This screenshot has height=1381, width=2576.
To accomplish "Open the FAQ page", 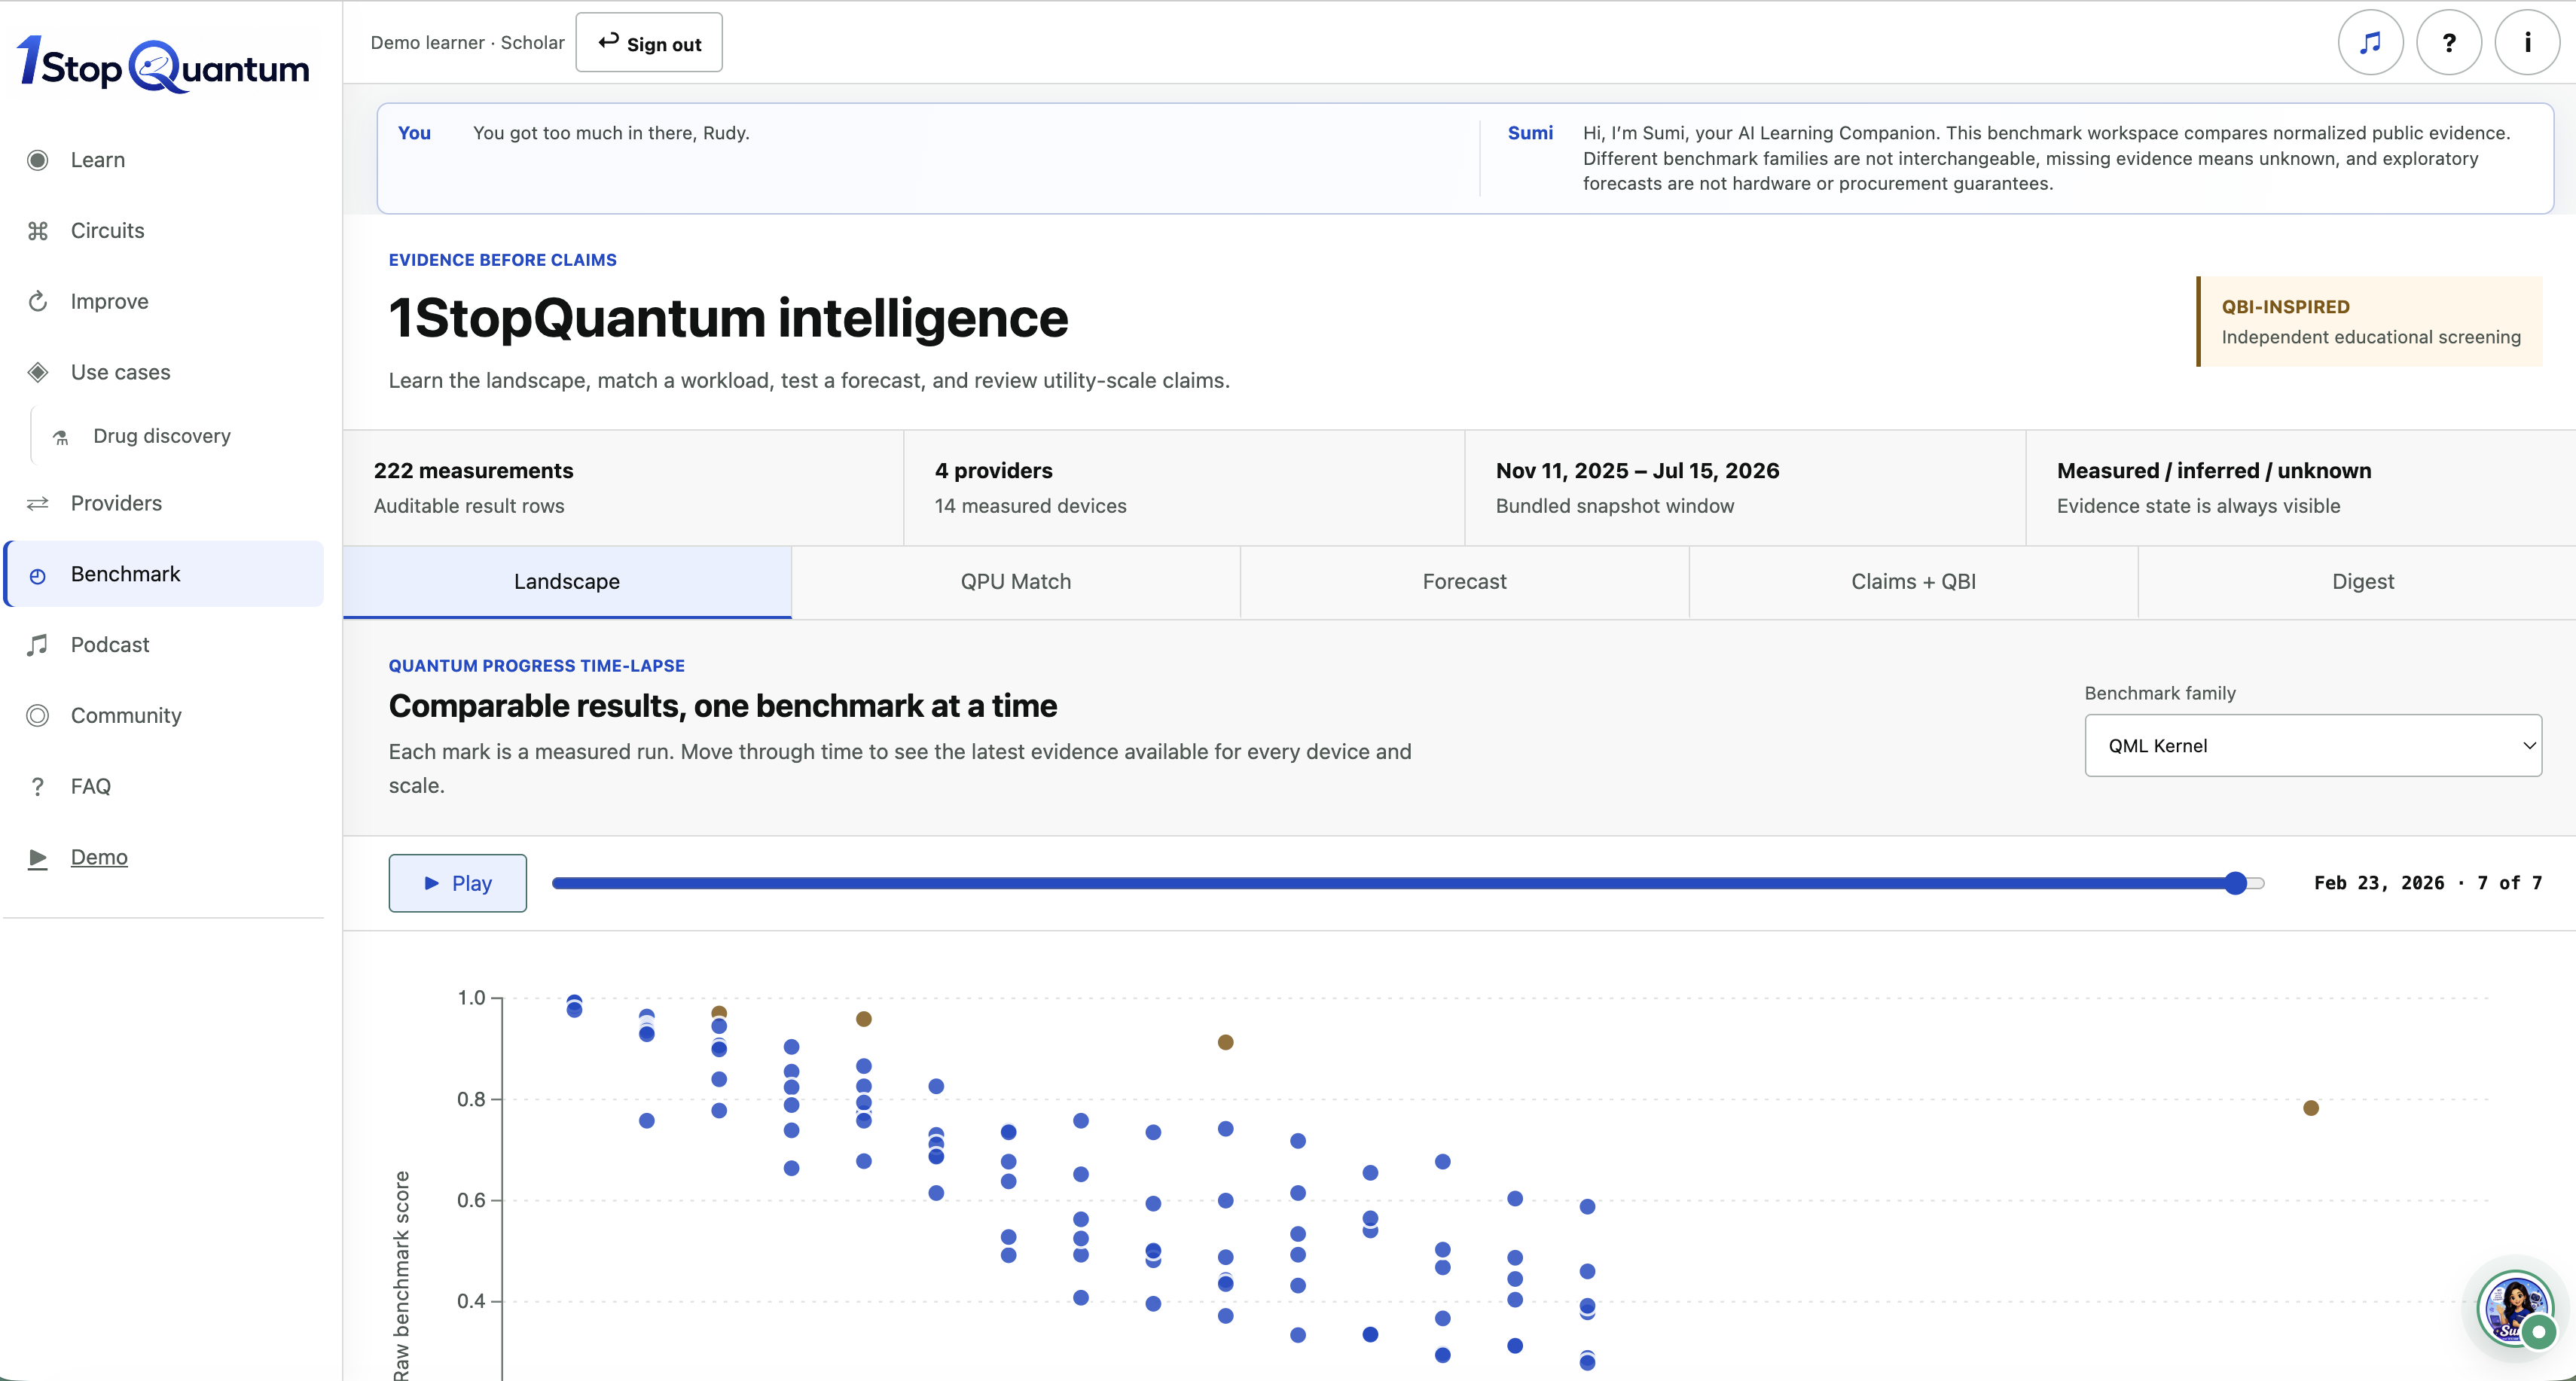I will (x=164, y=787).
